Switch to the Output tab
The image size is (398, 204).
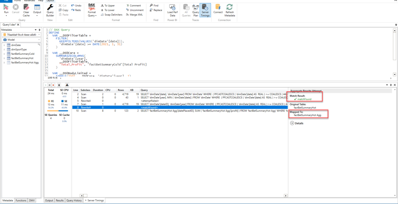pyautogui.click(x=49, y=201)
